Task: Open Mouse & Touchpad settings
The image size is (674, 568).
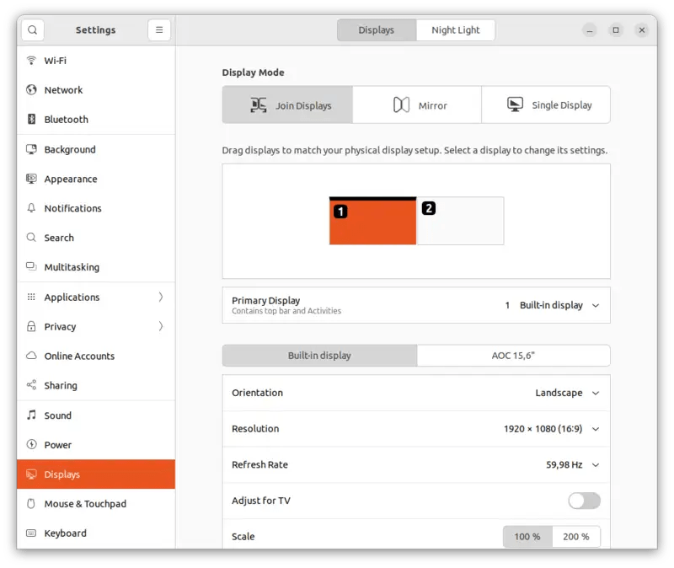Action: coord(85,503)
